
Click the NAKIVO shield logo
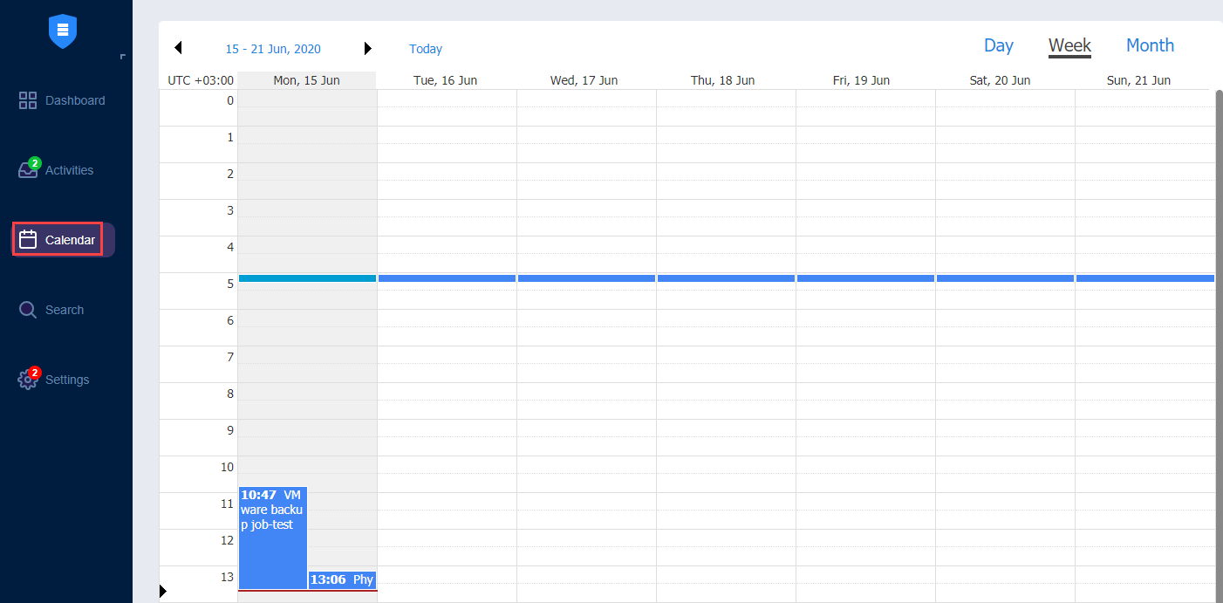(x=63, y=31)
